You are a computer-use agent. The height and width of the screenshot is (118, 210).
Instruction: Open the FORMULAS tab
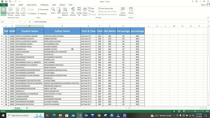point(45,5)
